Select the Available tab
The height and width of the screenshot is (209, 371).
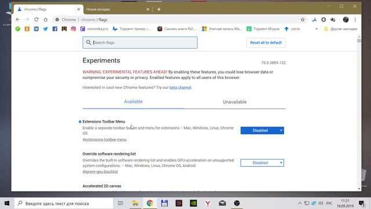[133, 102]
